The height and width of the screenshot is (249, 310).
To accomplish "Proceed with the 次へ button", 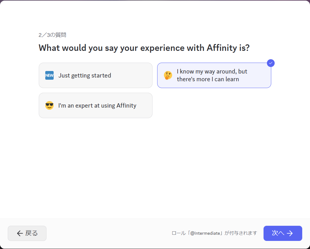I will pos(282,233).
